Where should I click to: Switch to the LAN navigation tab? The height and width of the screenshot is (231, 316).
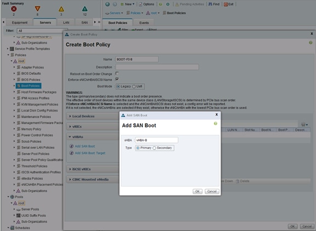[x=66, y=22]
